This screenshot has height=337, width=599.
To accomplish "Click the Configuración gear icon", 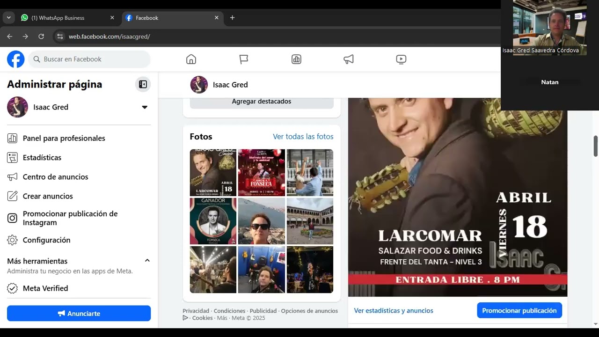I will coord(13,240).
